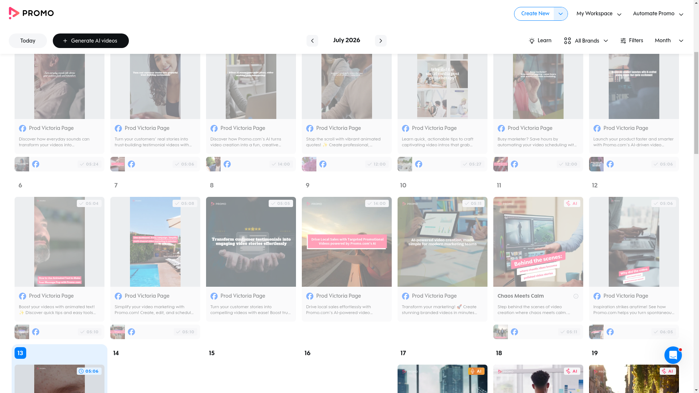Click info icon beside Chaos Meets Calm
This screenshot has width=699, height=393.
point(576,296)
